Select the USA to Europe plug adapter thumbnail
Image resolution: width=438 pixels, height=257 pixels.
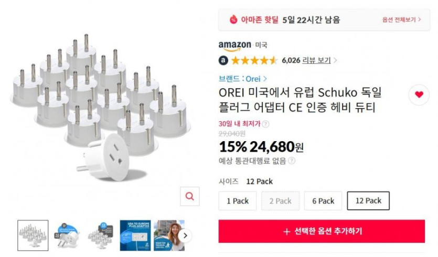(135, 235)
